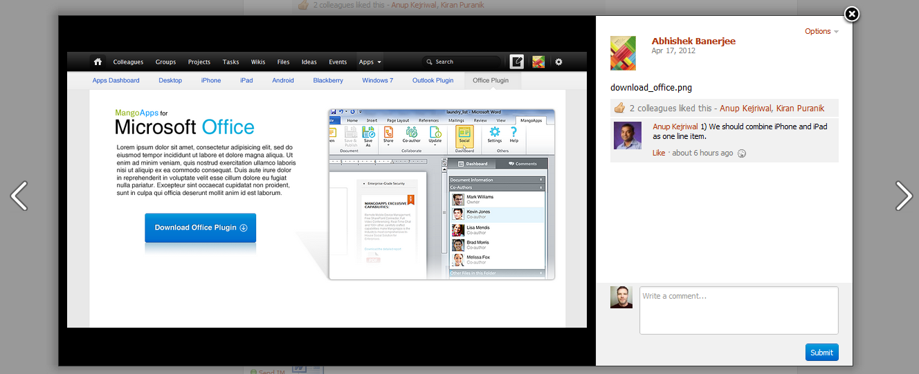Image resolution: width=919 pixels, height=374 pixels.
Task: Collapse the Co-Authors section
Action: point(498,187)
